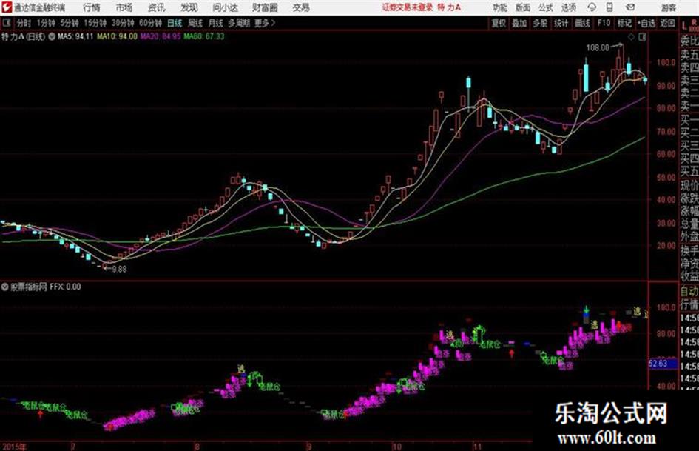Open the mail envelope icon
The image size is (699, 451).
pyautogui.click(x=630, y=7)
